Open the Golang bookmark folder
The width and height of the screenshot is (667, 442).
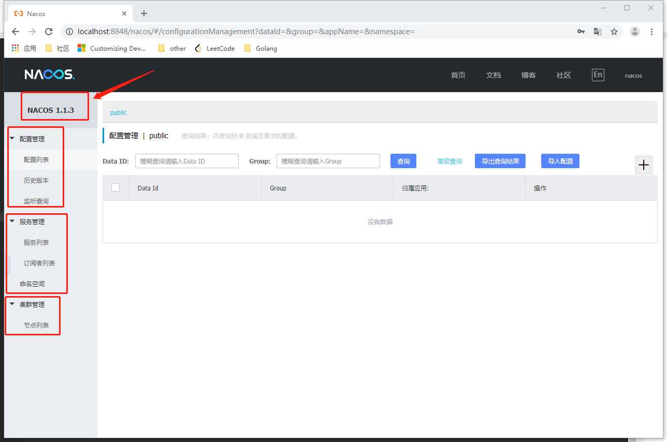point(260,48)
